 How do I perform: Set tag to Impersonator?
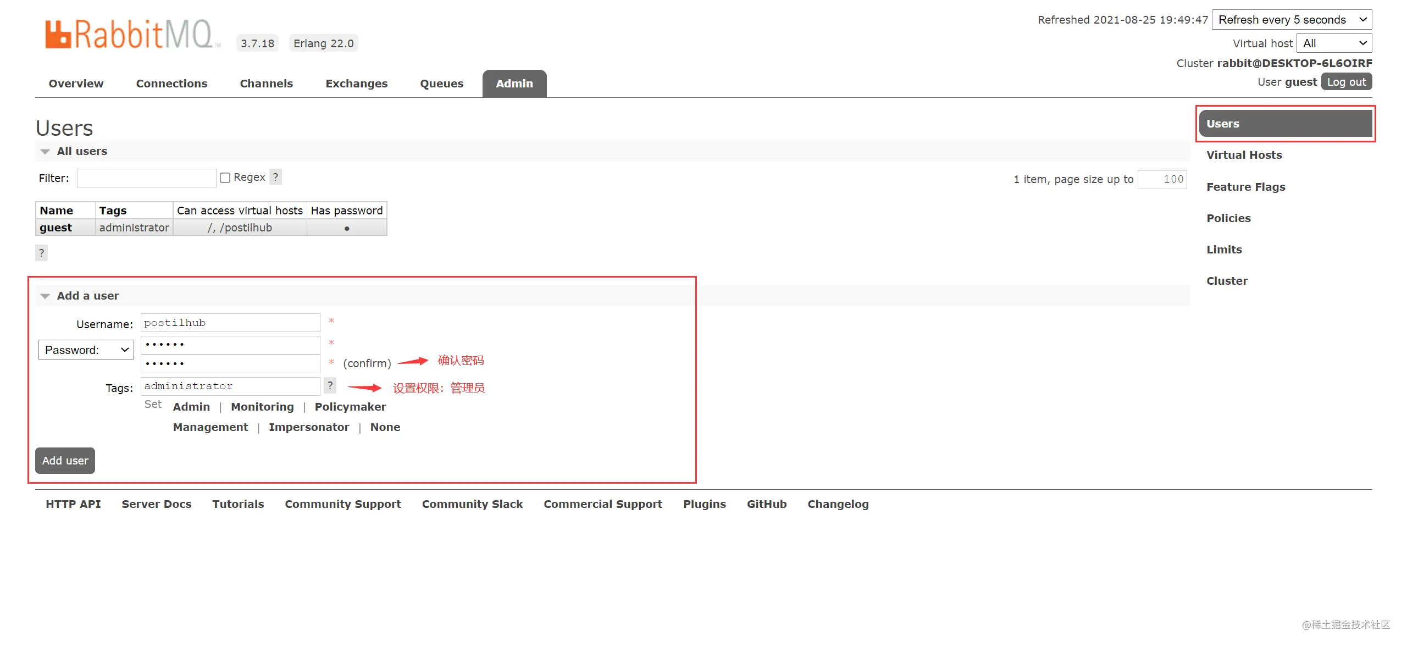309,427
